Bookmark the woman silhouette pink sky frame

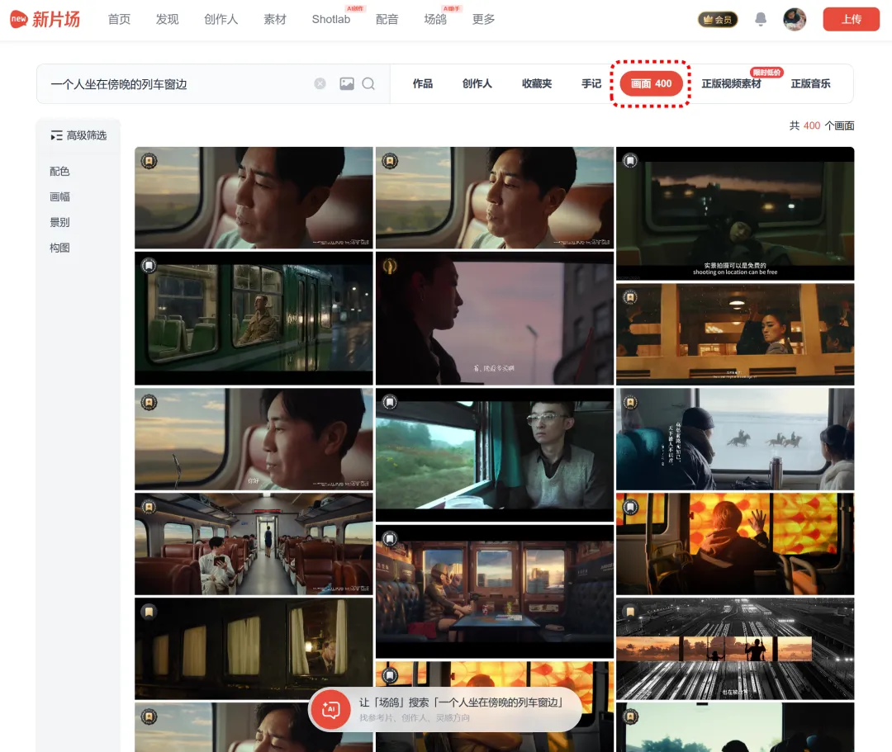tap(390, 266)
